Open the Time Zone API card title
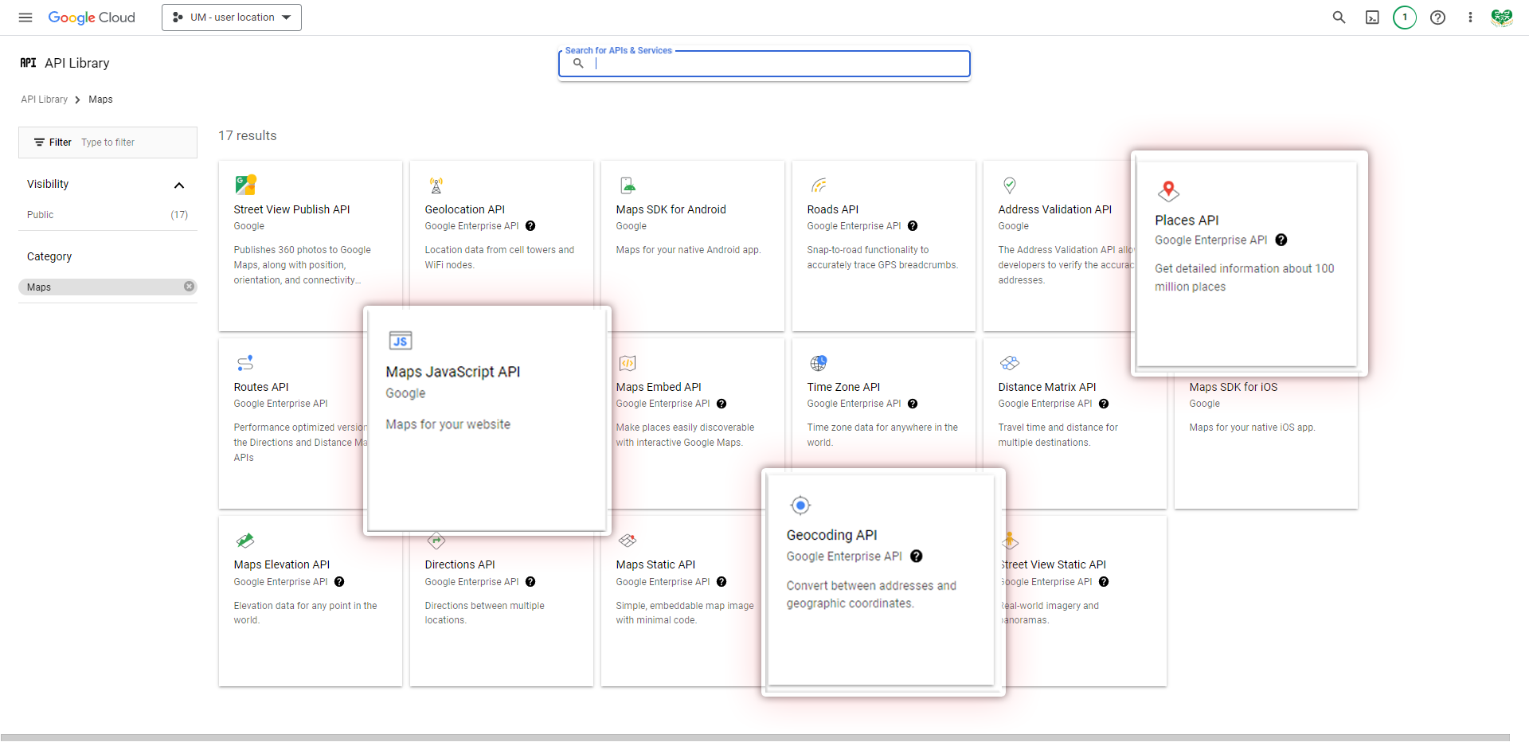1529x742 pixels. [843, 387]
